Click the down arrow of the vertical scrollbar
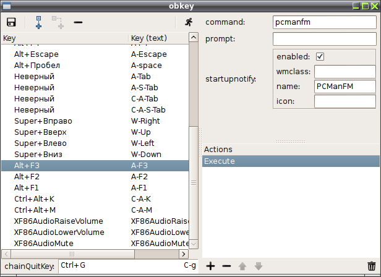Viewport: 381px width, 277px height. pos(194,244)
